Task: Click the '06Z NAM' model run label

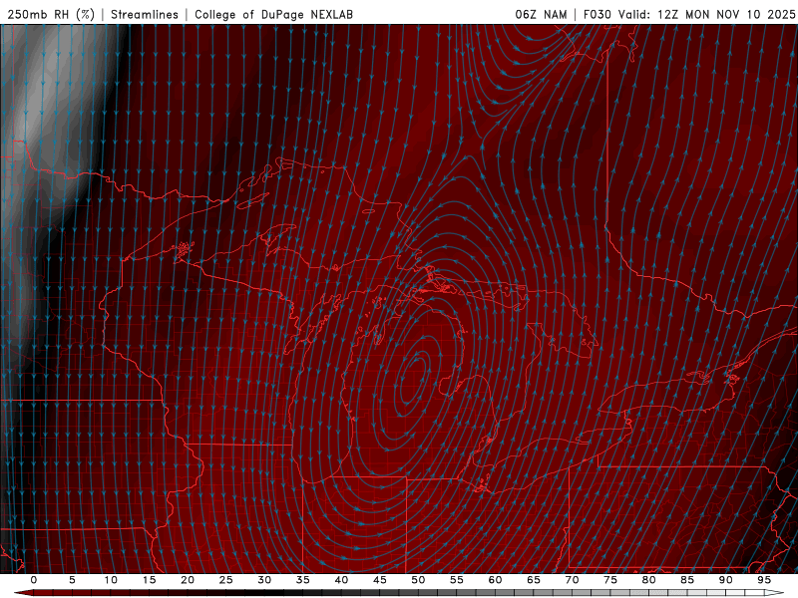Action: tap(541, 14)
